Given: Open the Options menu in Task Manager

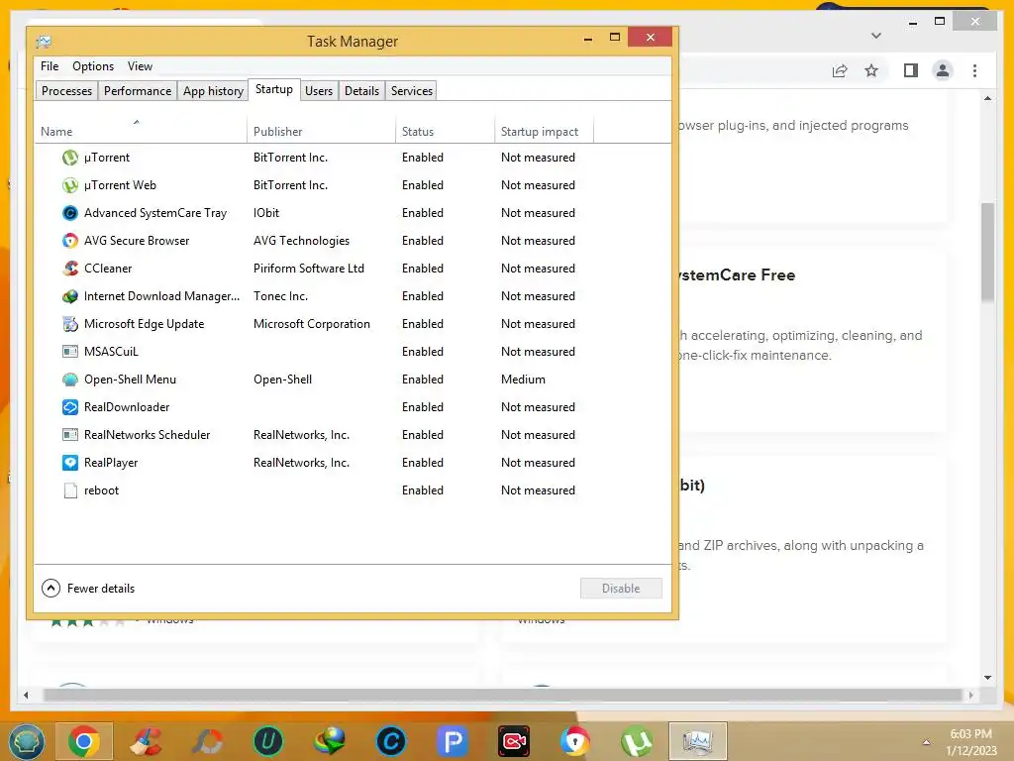Looking at the screenshot, I should point(93,66).
